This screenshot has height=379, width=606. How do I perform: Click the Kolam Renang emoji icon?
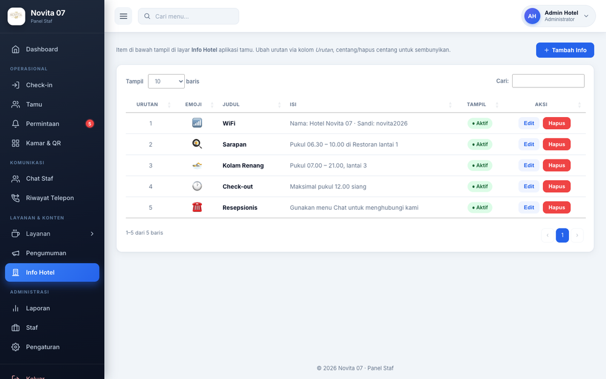197,165
